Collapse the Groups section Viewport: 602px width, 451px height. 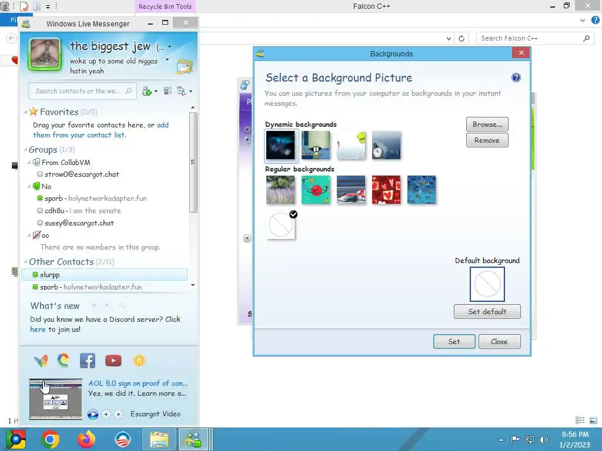coord(25,150)
